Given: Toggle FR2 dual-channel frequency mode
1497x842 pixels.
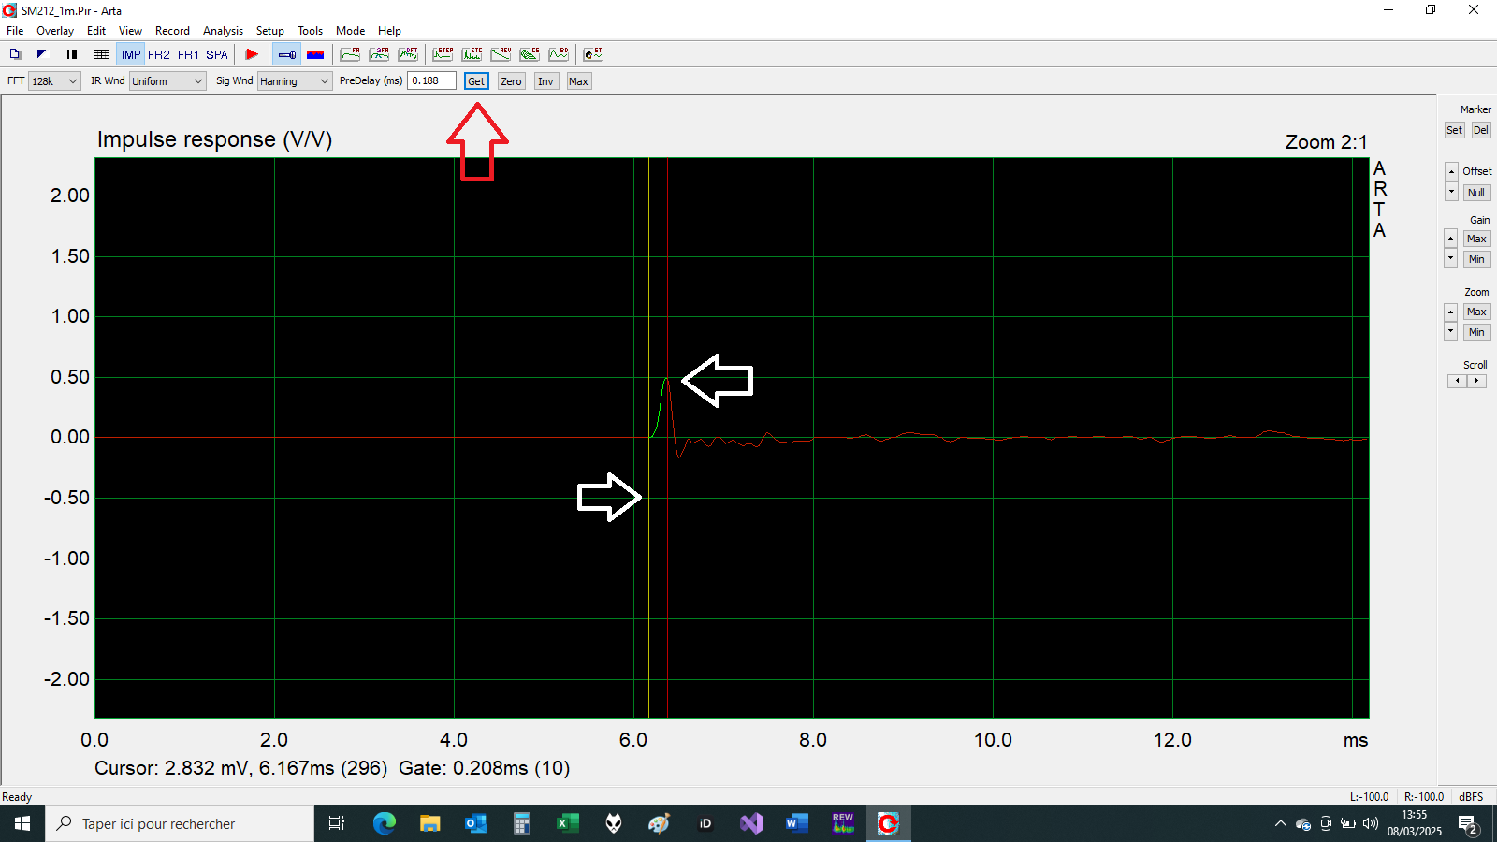Looking at the screenshot, I should 159,54.
